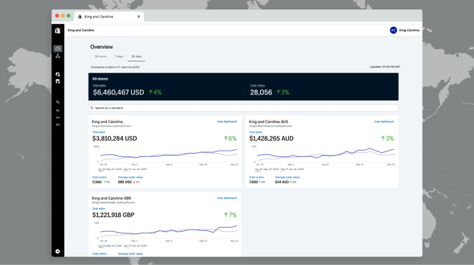Click the $54 AUD average order value

pyautogui.click(x=282, y=182)
